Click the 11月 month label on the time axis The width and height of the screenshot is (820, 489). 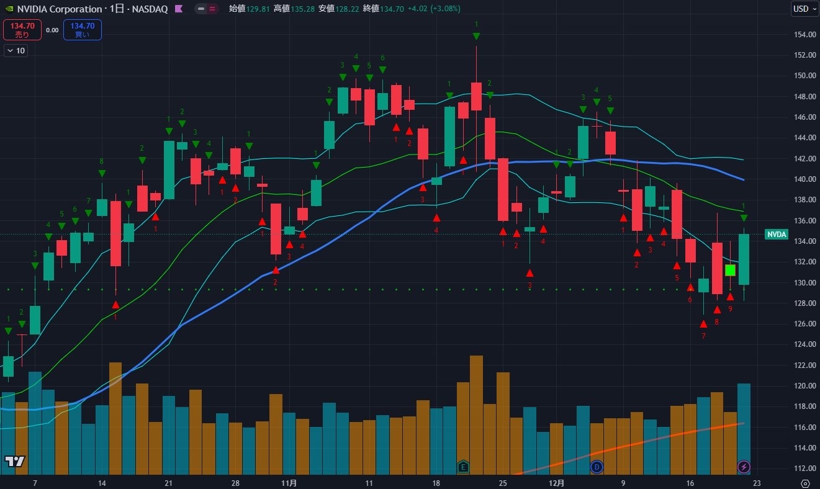pos(289,482)
